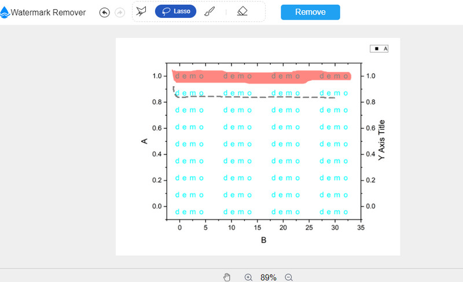The image size is (463, 282).
Task: Click the red highlighted mask area
Action: (x=260, y=77)
